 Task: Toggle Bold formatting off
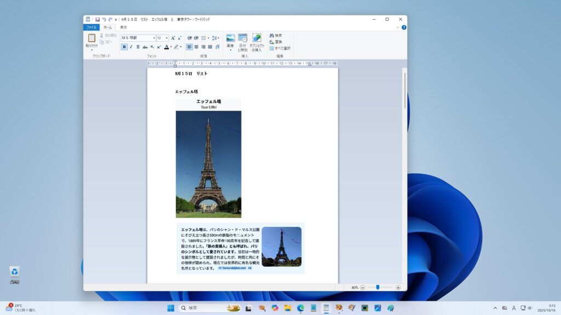124,47
